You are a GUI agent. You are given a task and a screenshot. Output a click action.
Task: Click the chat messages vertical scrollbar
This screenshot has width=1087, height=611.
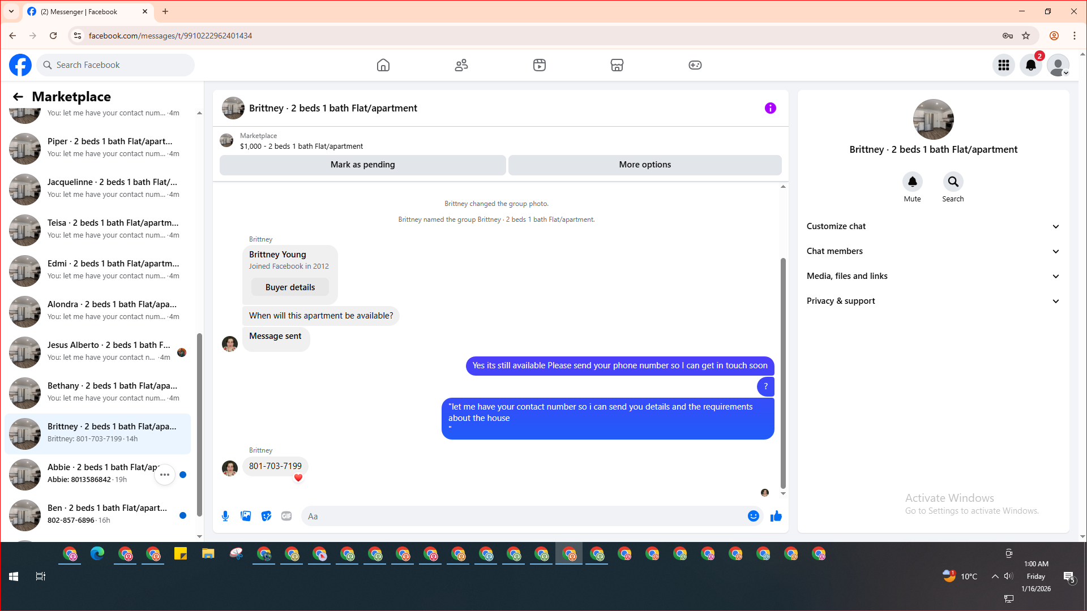(x=783, y=373)
